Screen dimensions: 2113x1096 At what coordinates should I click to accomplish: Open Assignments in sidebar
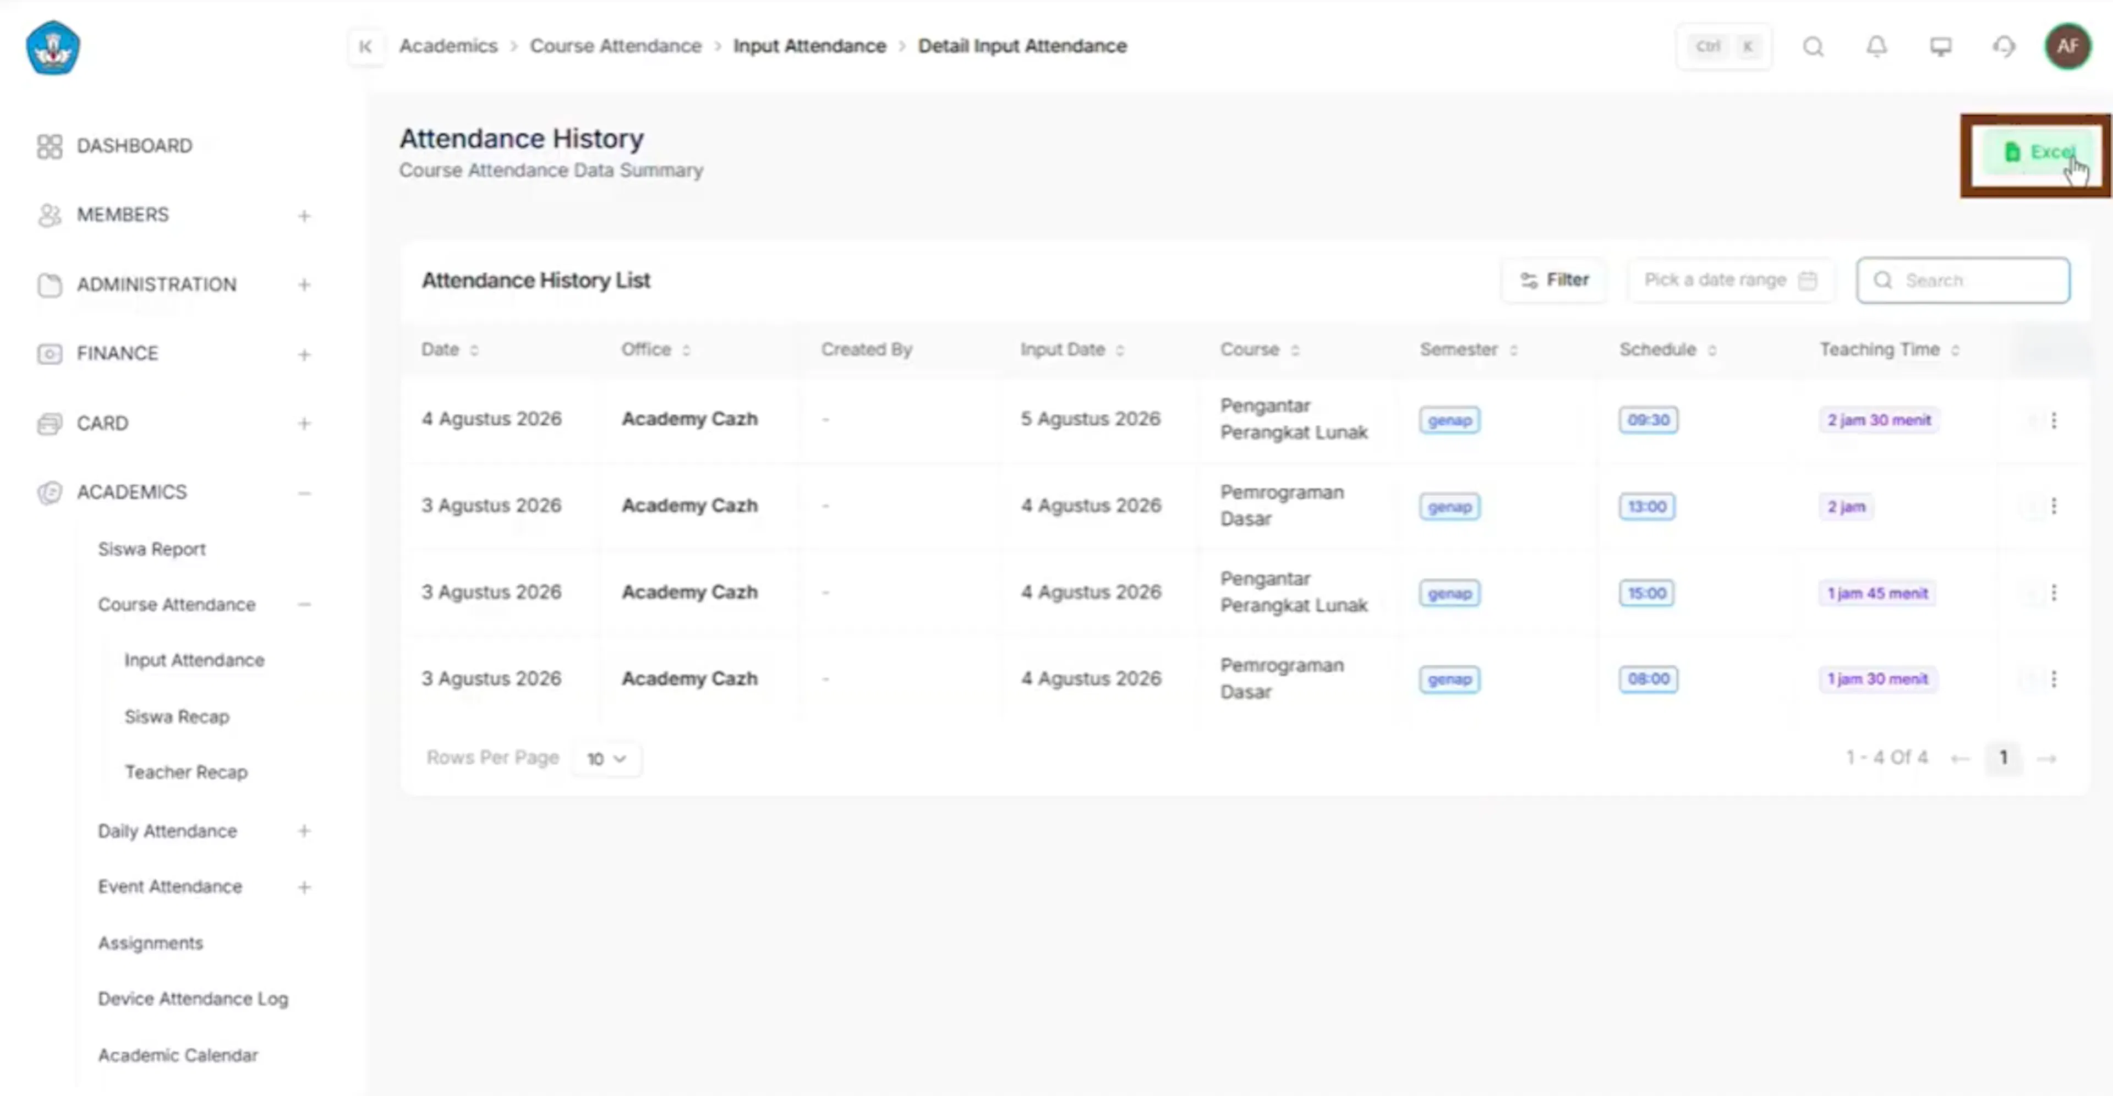(x=150, y=944)
